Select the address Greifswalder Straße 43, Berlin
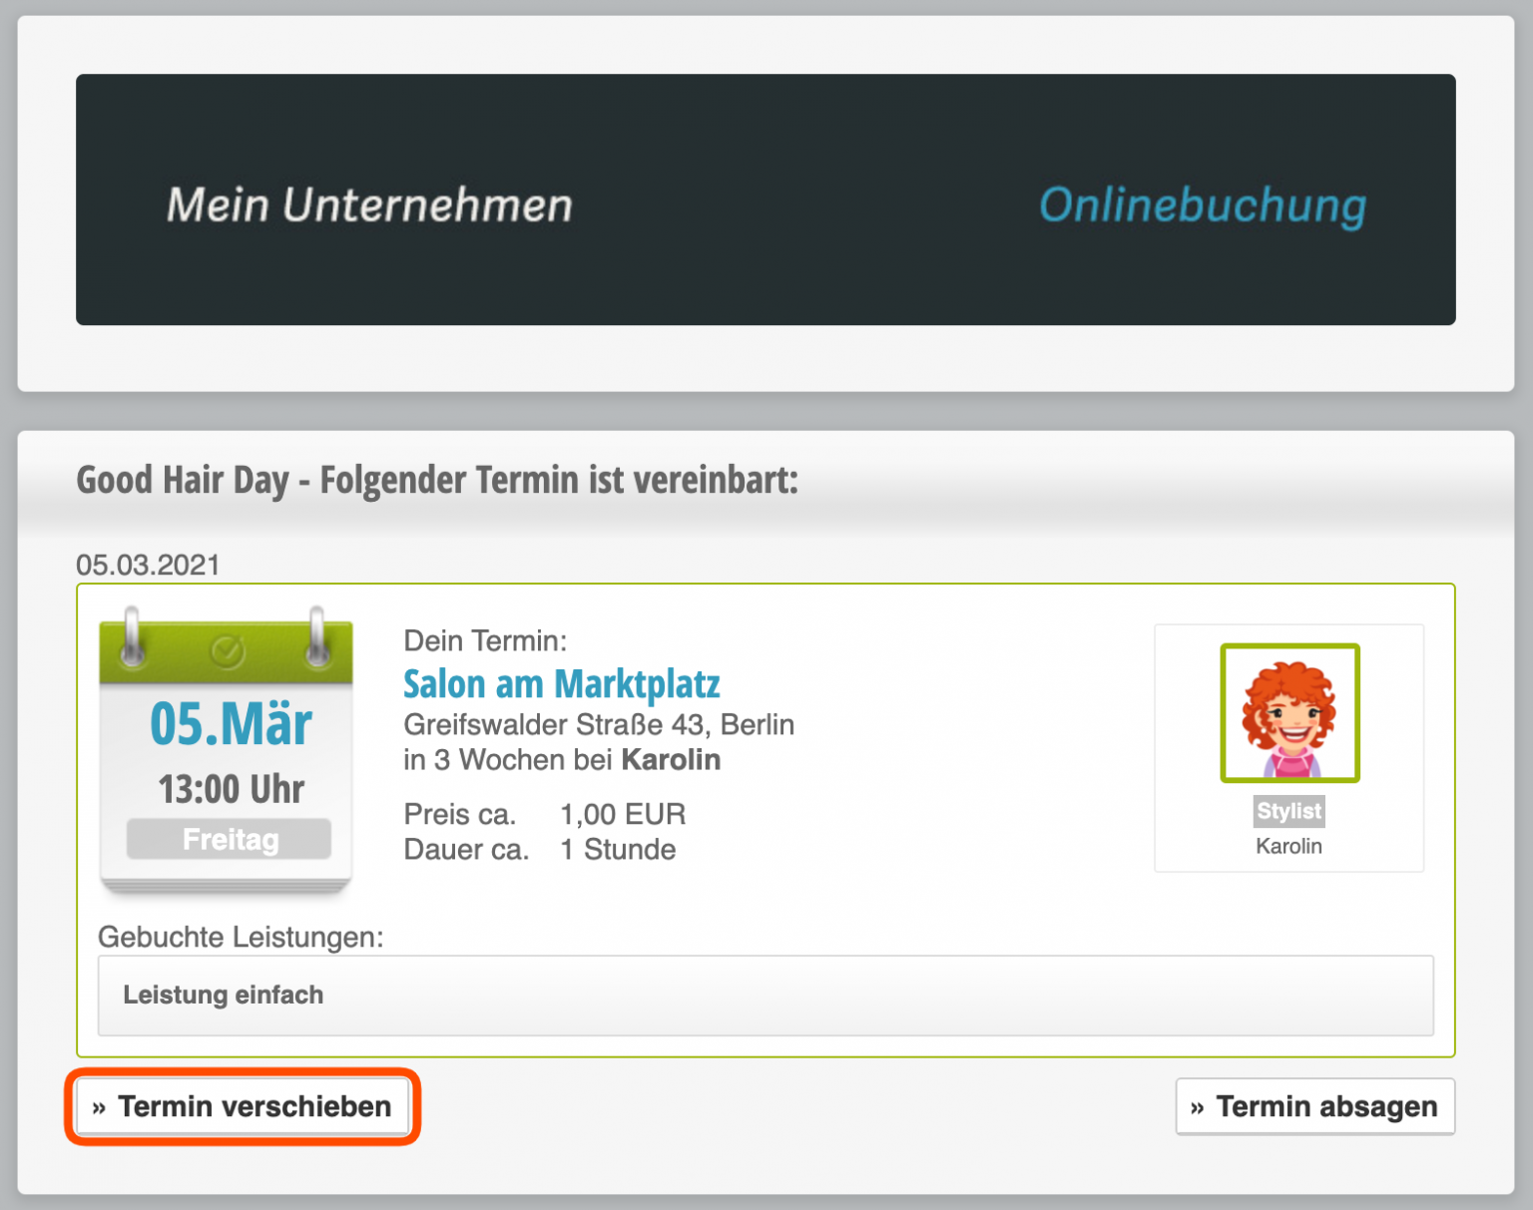 599,724
